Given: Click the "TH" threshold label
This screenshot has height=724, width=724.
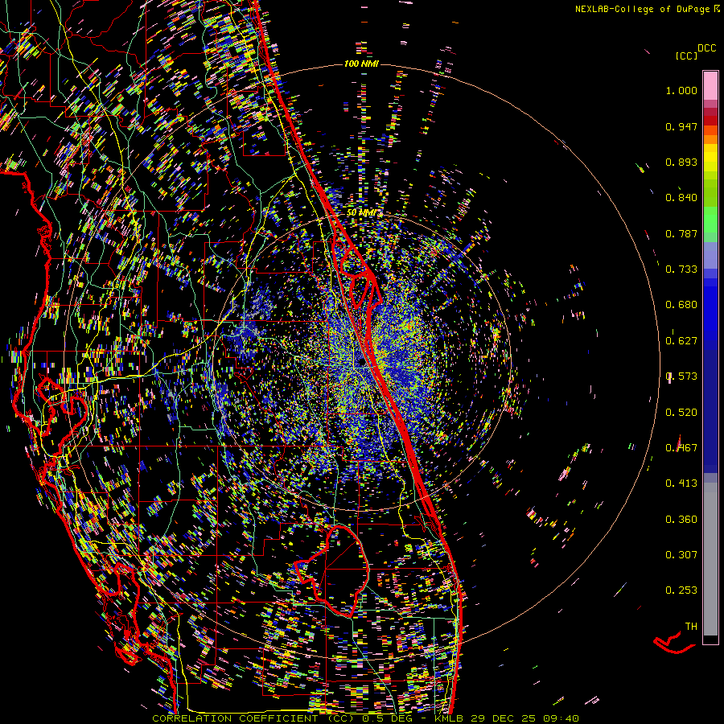Looking at the screenshot, I should pyautogui.click(x=691, y=627).
